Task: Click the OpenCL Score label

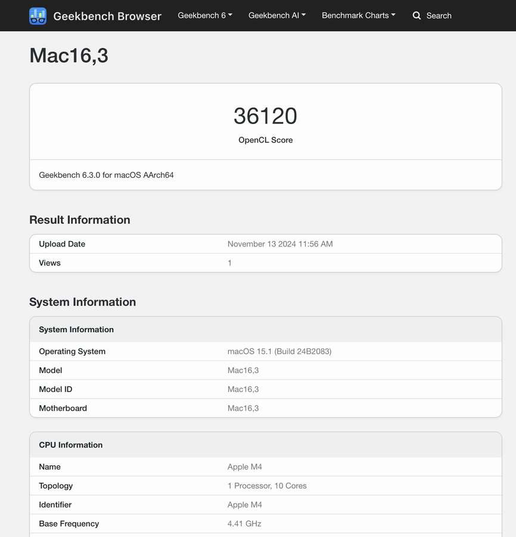Action: pyautogui.click(x=265, y=140)
